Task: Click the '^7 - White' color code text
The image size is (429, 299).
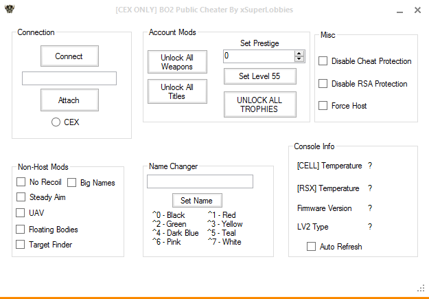Action: tap(224, 242)
